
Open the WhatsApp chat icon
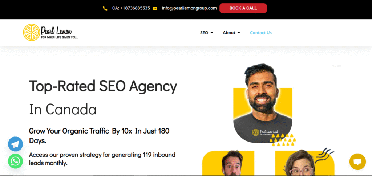coord(15,161)
